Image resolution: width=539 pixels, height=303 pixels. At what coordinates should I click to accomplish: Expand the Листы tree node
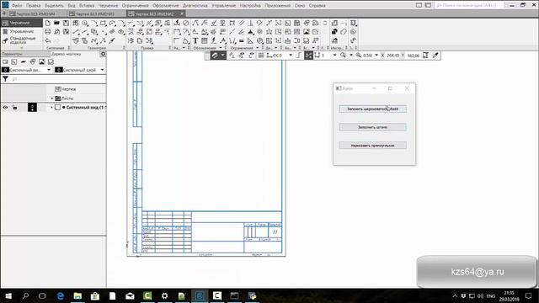pos(52,98)
